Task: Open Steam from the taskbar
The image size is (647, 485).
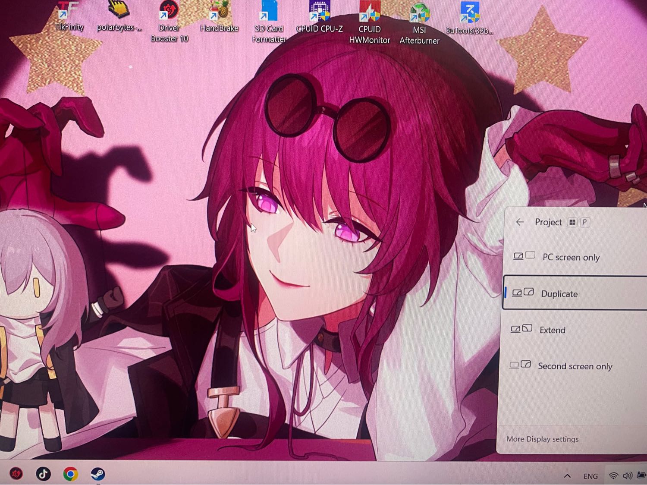Action: (97, 474)
